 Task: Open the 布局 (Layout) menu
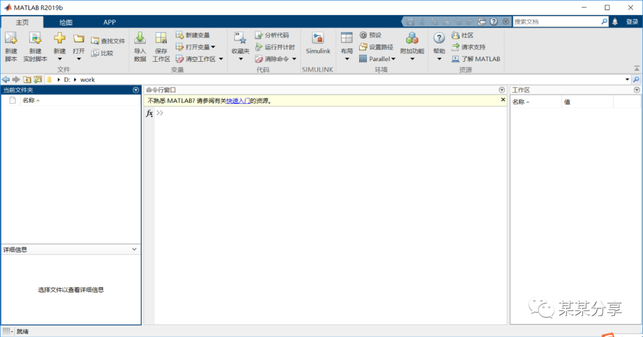[x=347, y=46]
